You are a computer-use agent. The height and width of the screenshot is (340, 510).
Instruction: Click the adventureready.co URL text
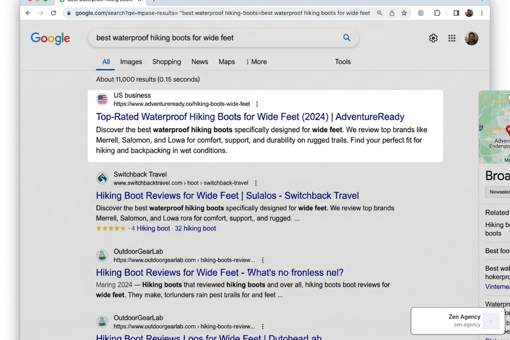pos(182,104)
